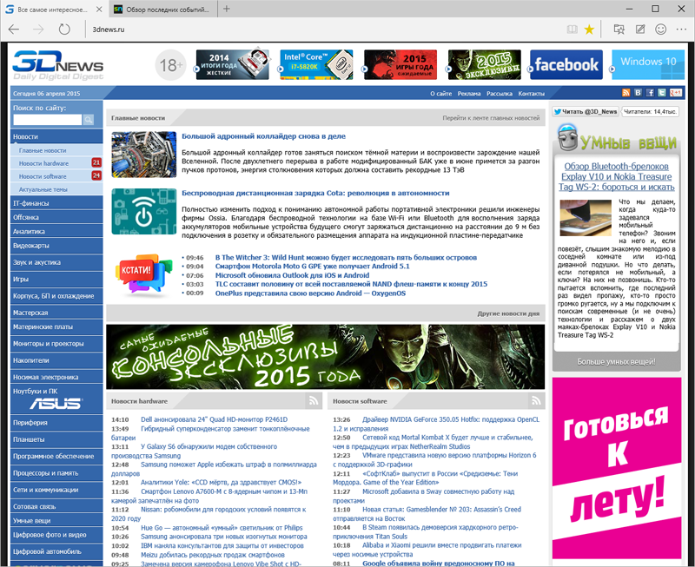The image size is (695, 567).
Task: Open the "О сайте" link
Action: tap(440, 94)
